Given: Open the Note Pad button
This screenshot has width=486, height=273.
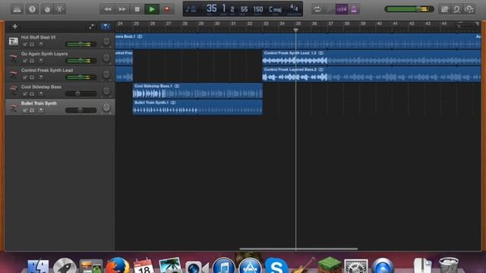Looking at the screenshot, I should (x=444, y=9).
